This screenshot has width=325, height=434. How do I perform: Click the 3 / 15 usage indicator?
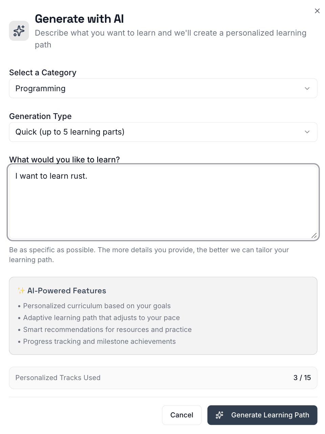point(302,378)
